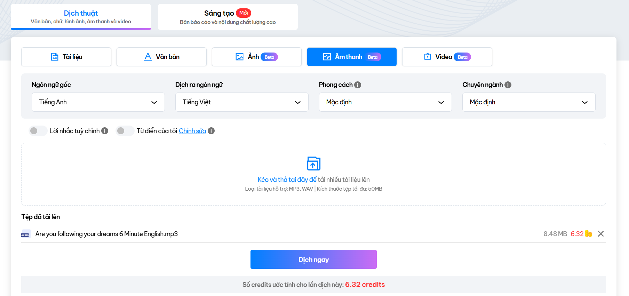Click info icon next to Lời nhắc tuỳ chỉnh

pos(105,131)
